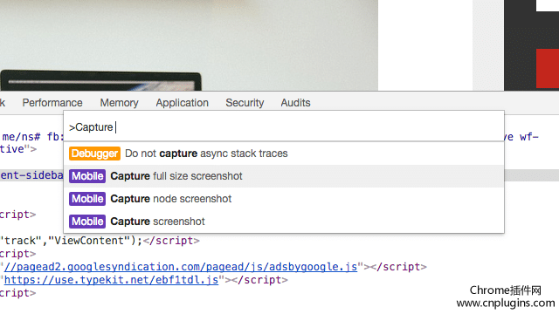Click the 'track","ViewContent") script line
The height and width of the screenshot is (314, 559).
pyautogui.click(x=100, y=241)
